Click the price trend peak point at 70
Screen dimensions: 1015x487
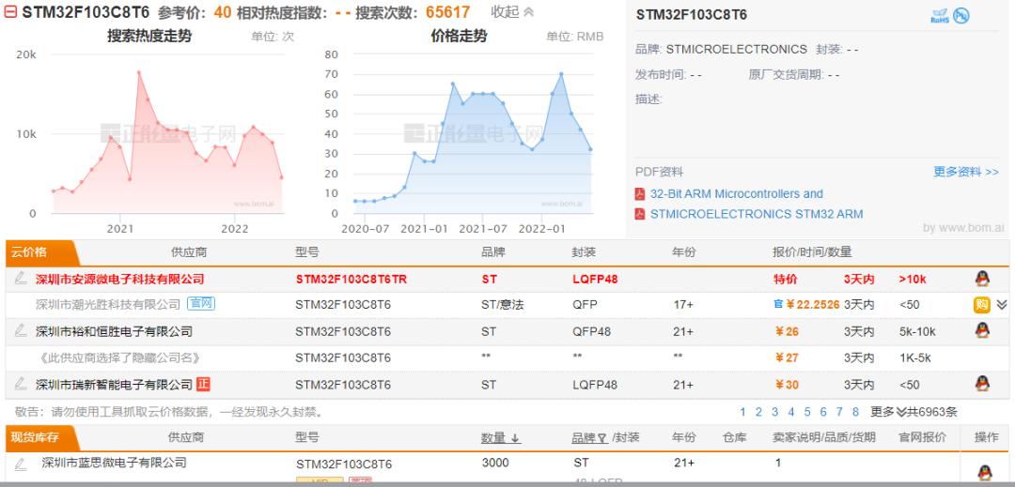click(561, 73)
